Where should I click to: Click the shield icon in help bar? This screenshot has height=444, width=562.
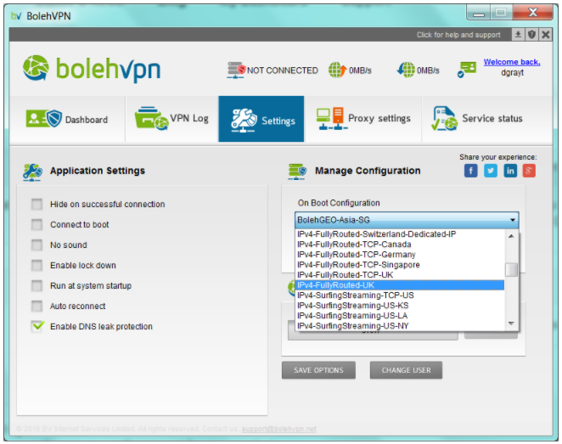(532, 35)
